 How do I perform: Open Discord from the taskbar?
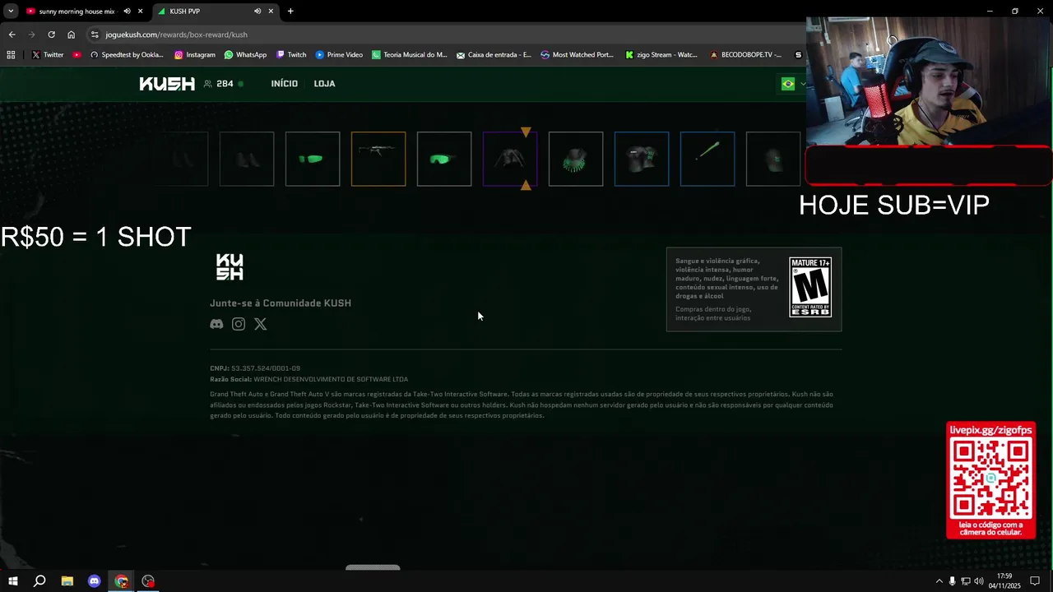(x=94, y=581)
